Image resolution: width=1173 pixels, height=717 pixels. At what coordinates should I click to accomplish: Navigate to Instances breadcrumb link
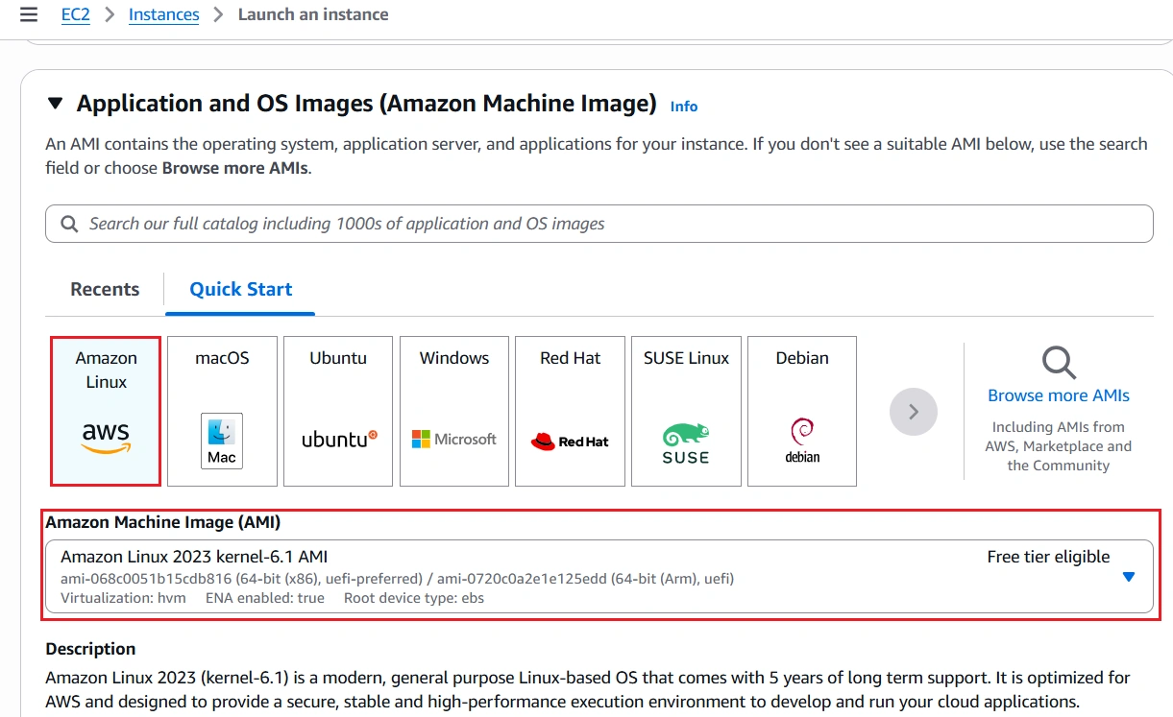[164, 14]
